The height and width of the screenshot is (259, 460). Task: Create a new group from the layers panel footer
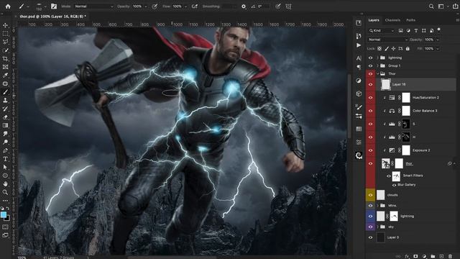433,256
